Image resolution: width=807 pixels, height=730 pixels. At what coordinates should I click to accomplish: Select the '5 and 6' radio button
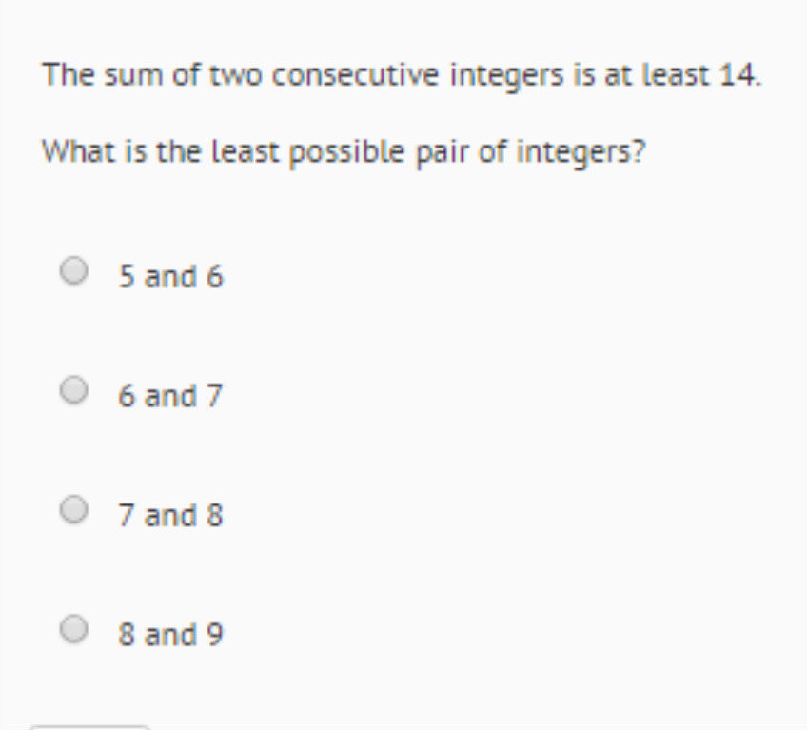[x=73, y=271]
